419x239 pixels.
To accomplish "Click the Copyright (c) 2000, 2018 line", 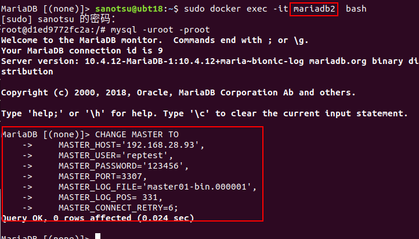I will pyautogui.click(x=178, y=92).
